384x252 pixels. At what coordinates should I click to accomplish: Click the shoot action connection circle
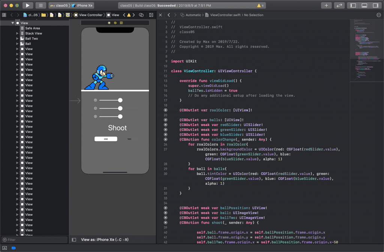(x=165, y=222)
